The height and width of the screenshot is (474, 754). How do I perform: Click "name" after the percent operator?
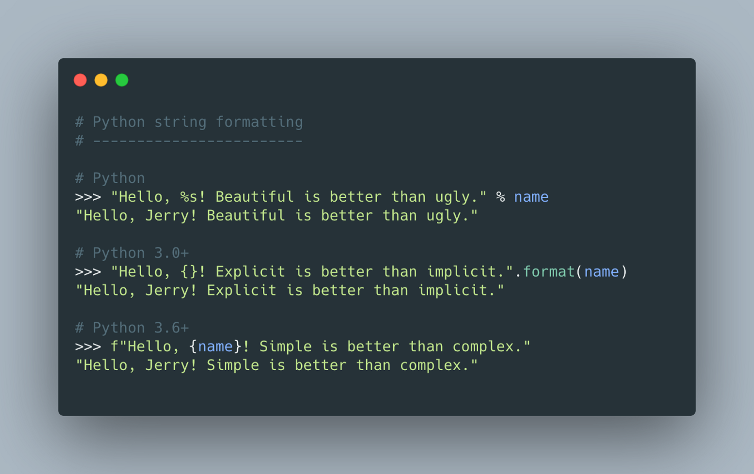point(531,197)
